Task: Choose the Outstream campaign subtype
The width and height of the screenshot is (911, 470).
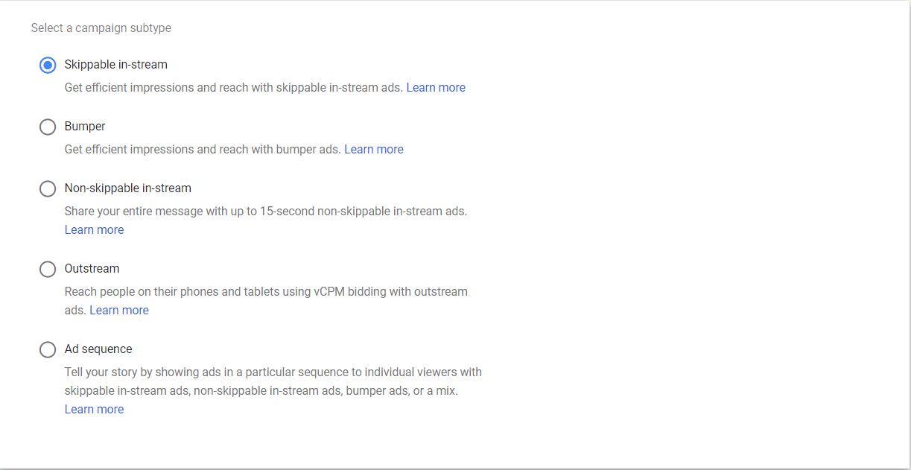Action: click(48, 269)
